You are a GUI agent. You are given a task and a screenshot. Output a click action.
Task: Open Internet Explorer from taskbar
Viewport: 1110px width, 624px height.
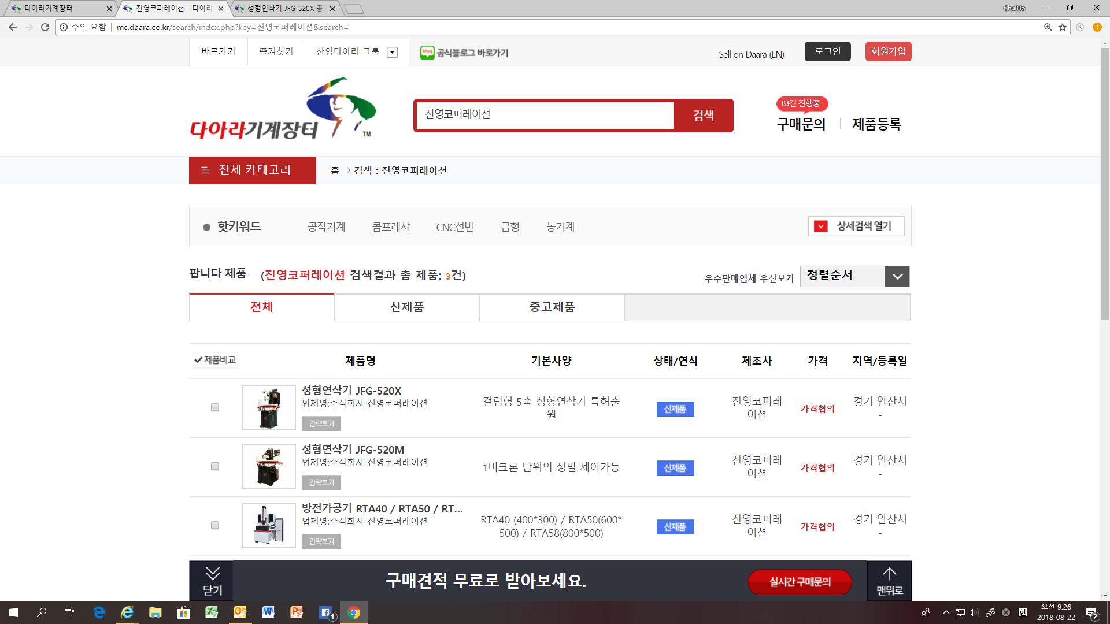point(127,612)
